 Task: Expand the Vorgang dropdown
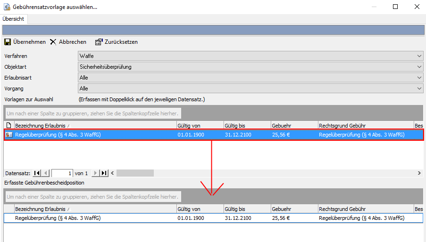pos(419,89)
